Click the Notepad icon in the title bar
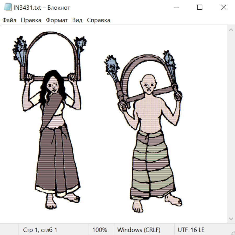This screenshot has height=235, width=235. (x=8, y=8)
